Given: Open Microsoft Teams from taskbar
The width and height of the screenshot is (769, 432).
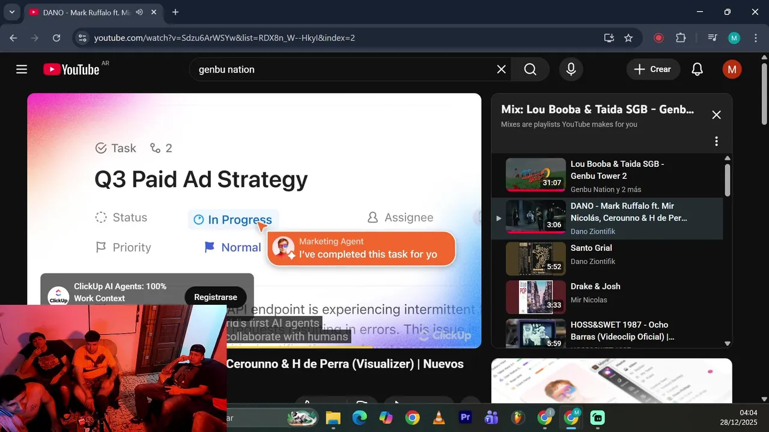Looking at the screenshot, I should (491, 418).
